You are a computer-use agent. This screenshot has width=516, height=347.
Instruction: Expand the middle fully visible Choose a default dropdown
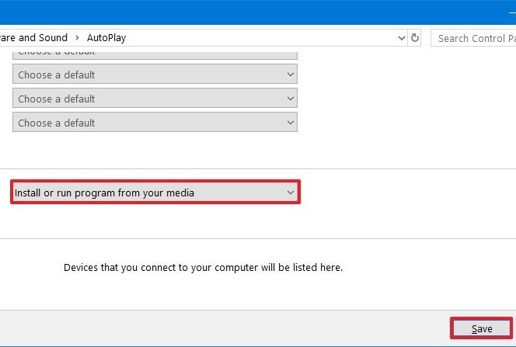155,99
